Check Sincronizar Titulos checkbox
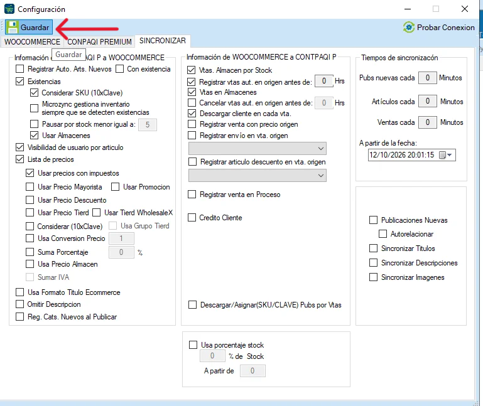 (373, 248)
